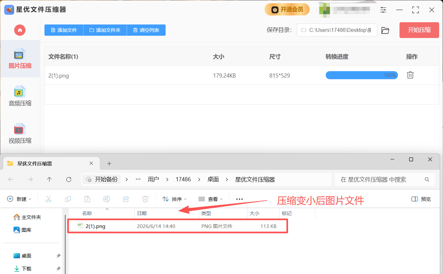This screenshot has height=274, width=443.
Task: Open 图库 in the navigation pane
Action: (23, 230)
